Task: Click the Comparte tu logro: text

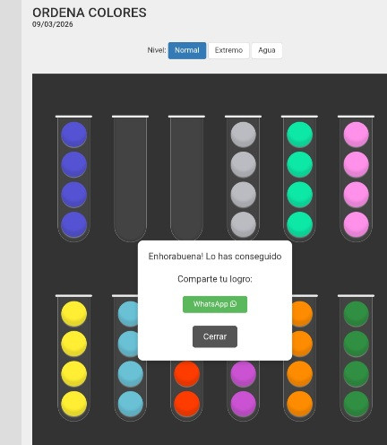Action: (215, 279)
